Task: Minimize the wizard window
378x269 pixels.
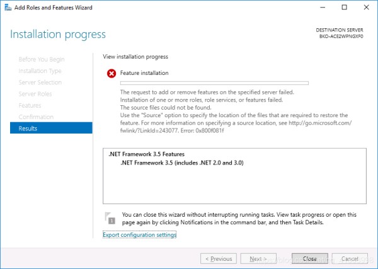Action: 323,7
